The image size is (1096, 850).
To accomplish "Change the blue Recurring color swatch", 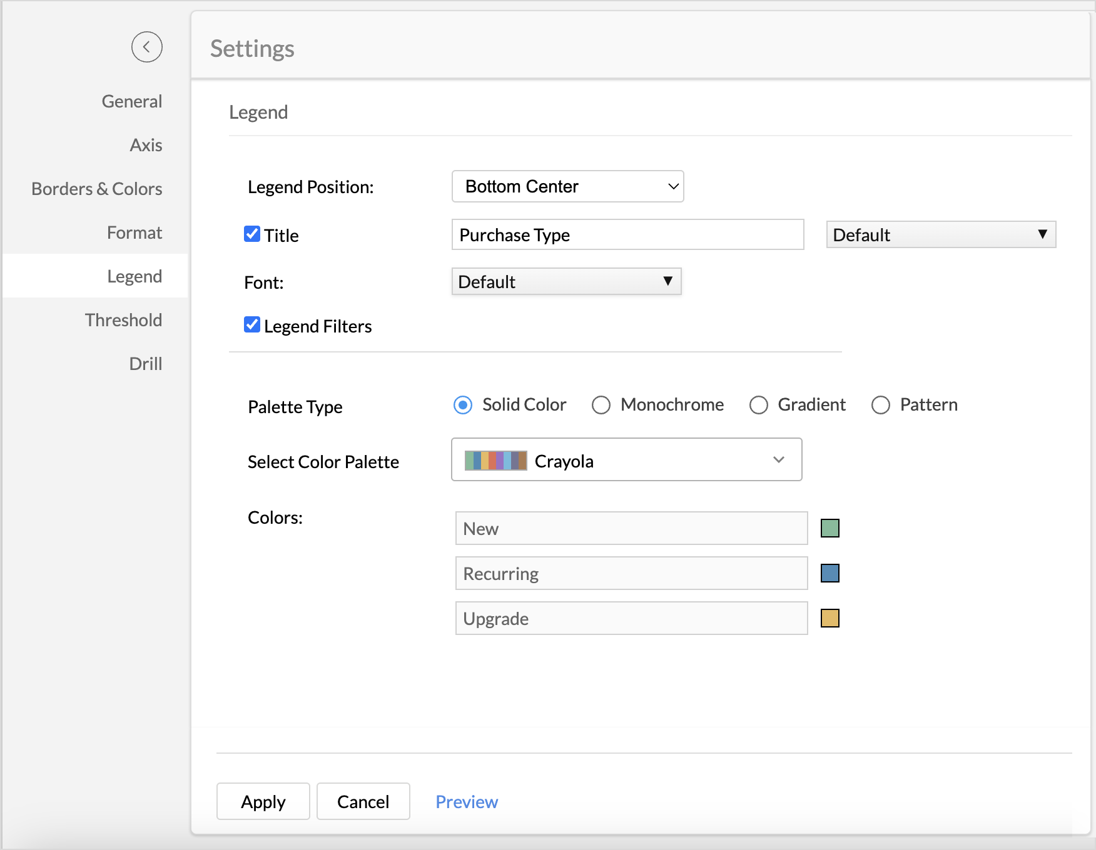I will click(830, 574).
